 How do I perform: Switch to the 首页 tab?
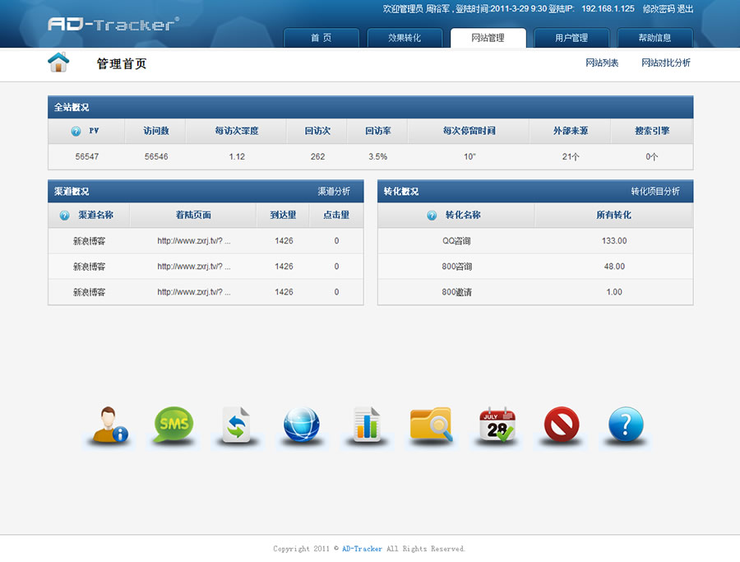tap(321, 38)
